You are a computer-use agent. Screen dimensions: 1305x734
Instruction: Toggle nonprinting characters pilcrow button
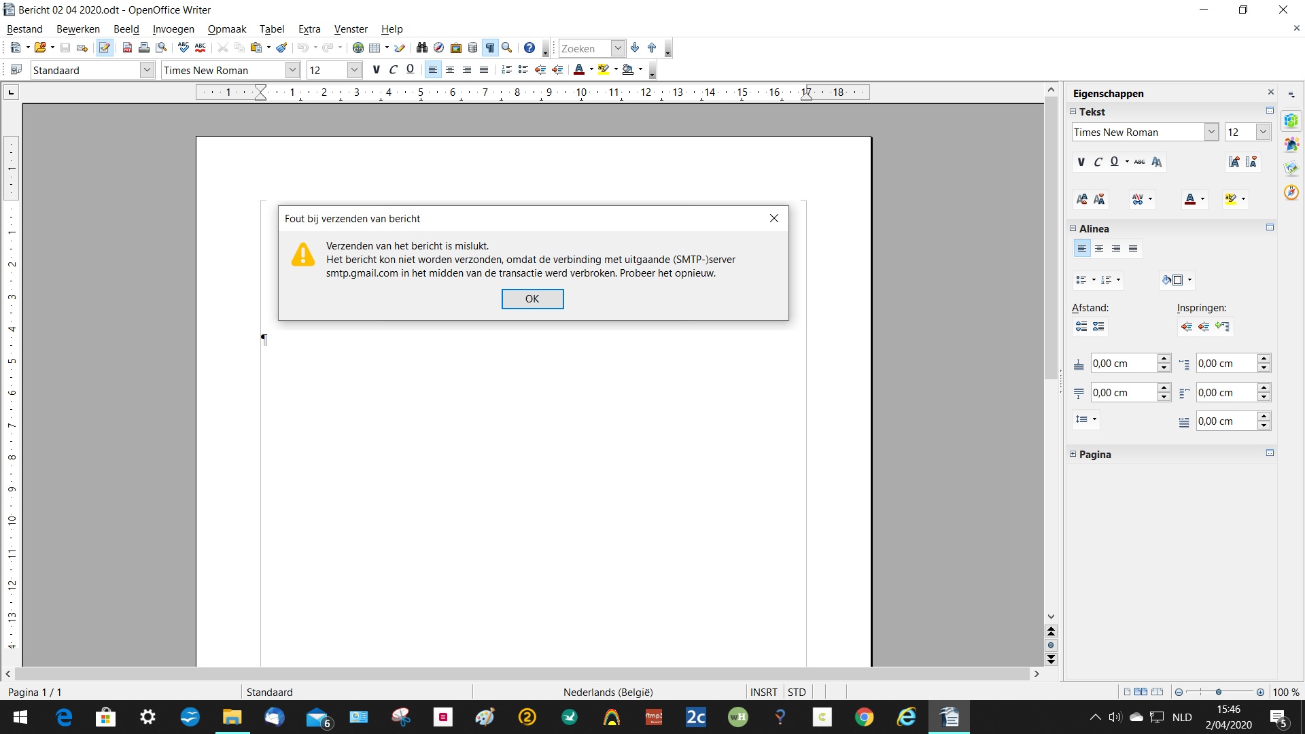[x=490, y=48]
